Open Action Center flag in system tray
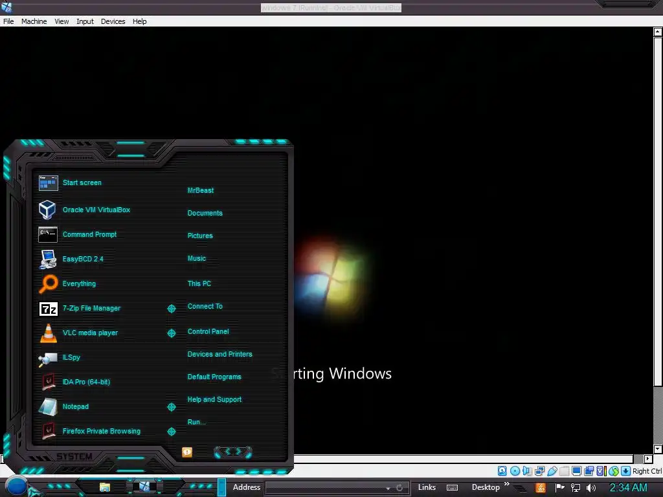This screenshot has width=663, height=497. coord(560,488)
